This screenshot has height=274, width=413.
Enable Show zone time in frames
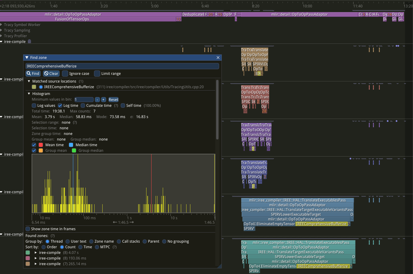[x=28, y=229]
